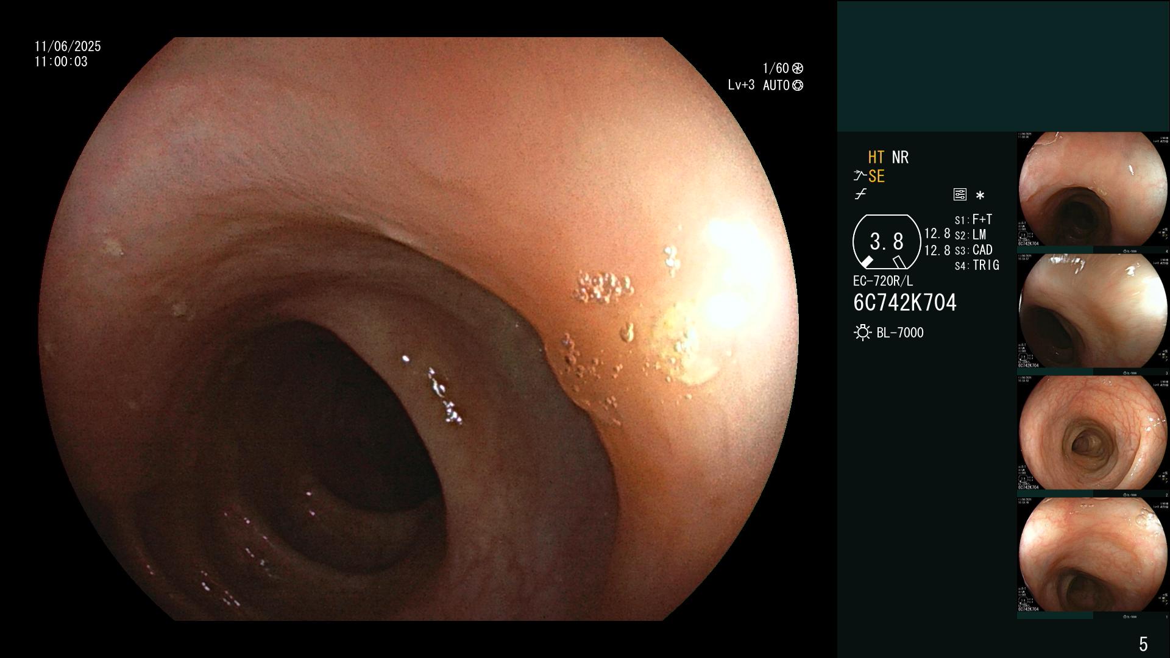Click the AUTO iris mode text

pos(776,85)
